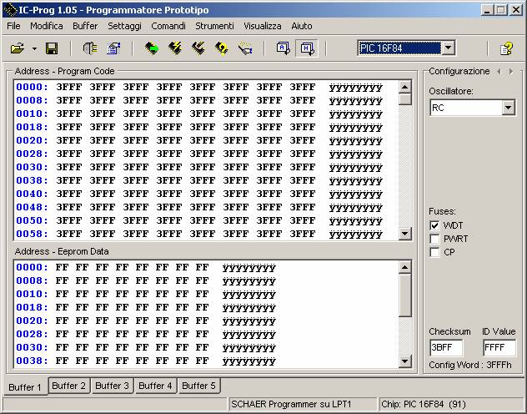
Task: Click the Checksum field showing 3BFF
Action: (x=445, y=347)
